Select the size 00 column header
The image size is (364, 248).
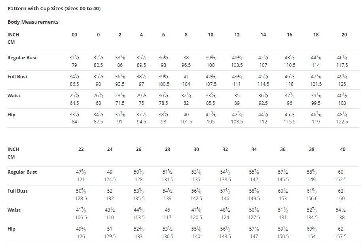[74, 35]
